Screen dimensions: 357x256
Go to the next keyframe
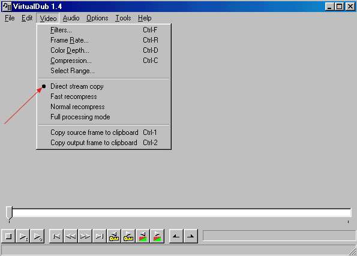point(128,236)
